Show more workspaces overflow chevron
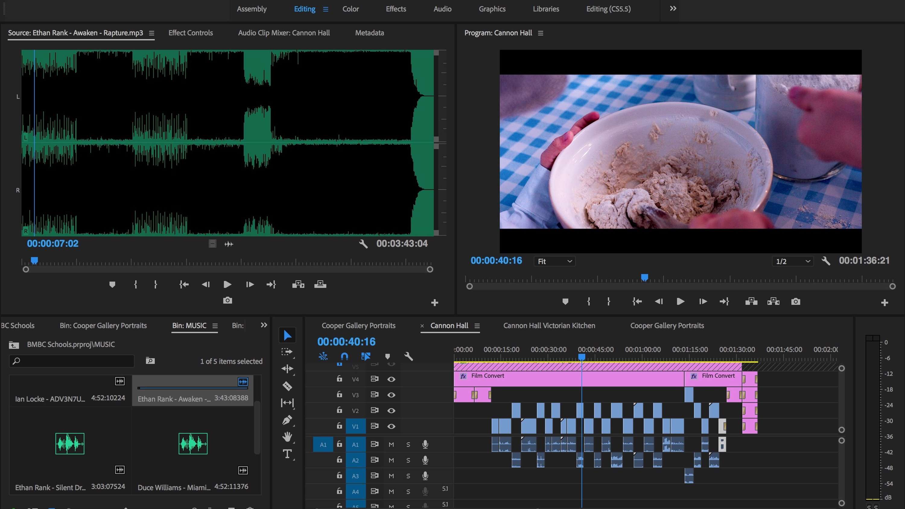 click(x=673, y=8)
